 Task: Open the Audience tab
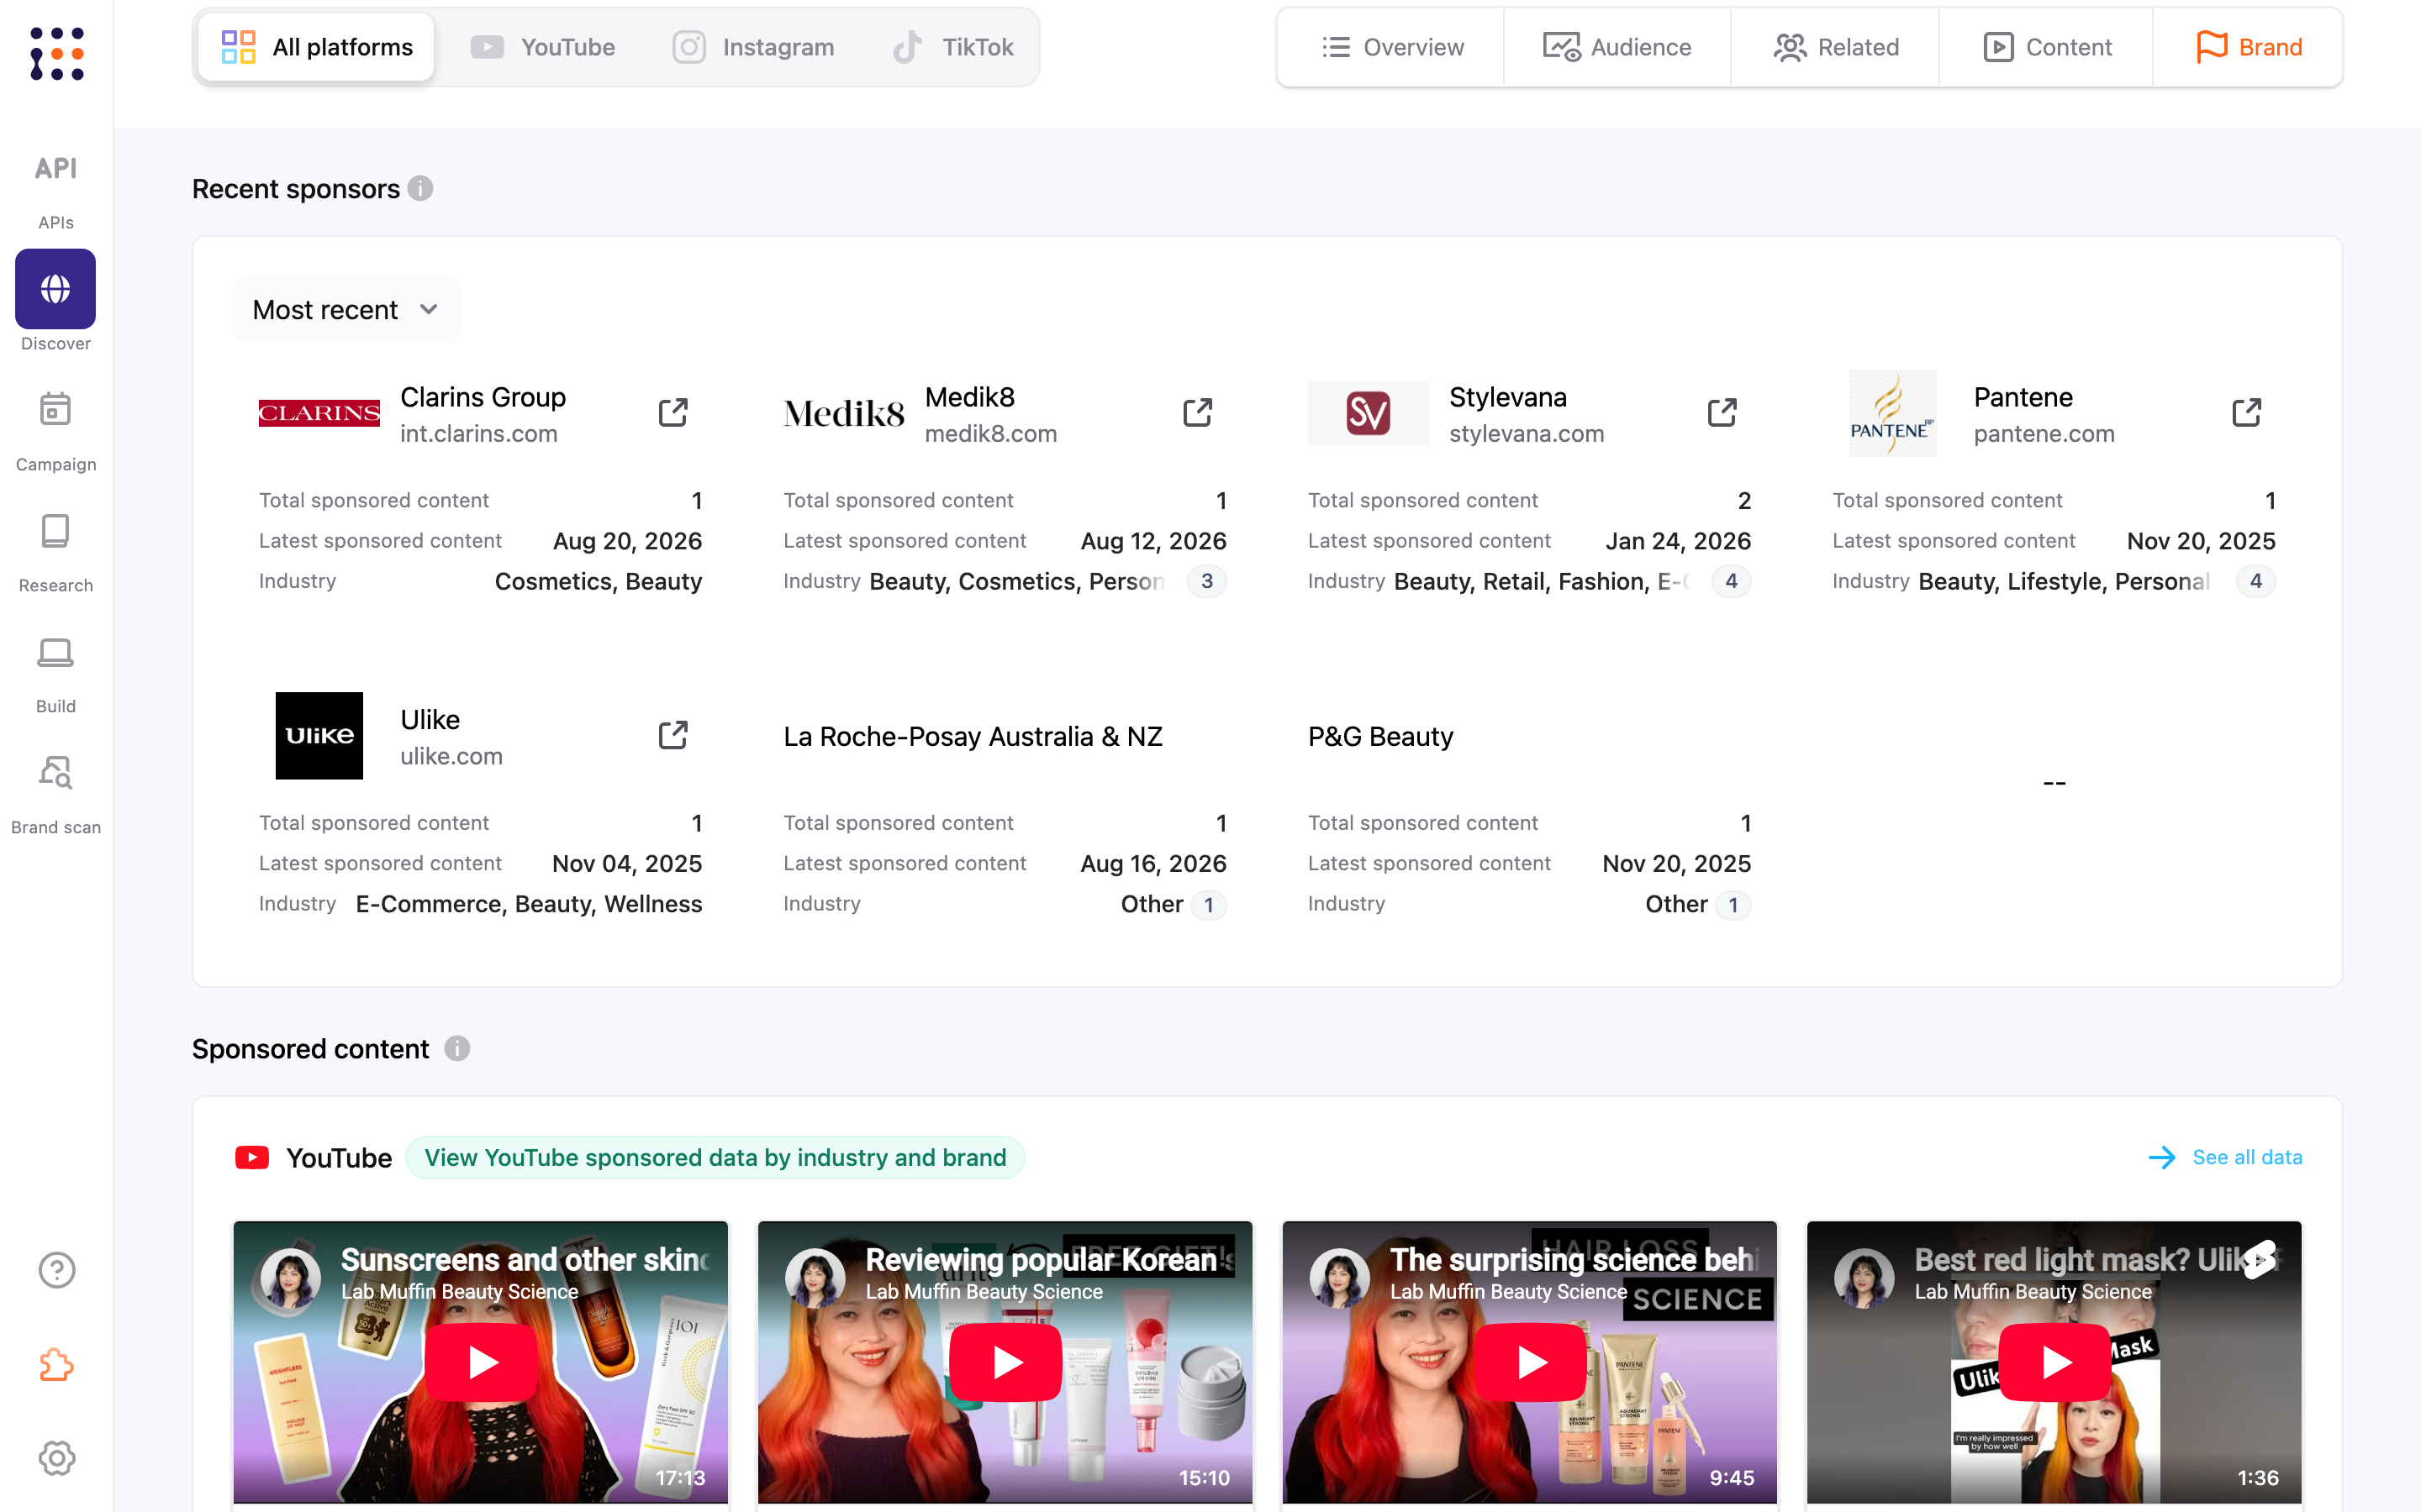(1617, 47)
